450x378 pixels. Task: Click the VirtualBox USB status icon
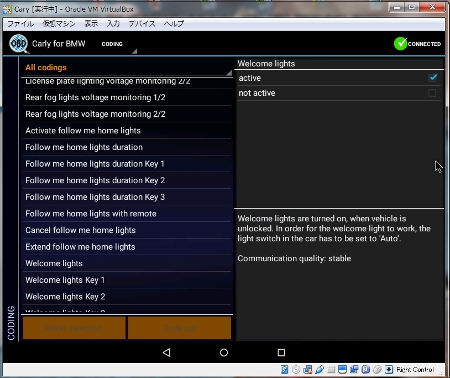[x=320, y=369]
